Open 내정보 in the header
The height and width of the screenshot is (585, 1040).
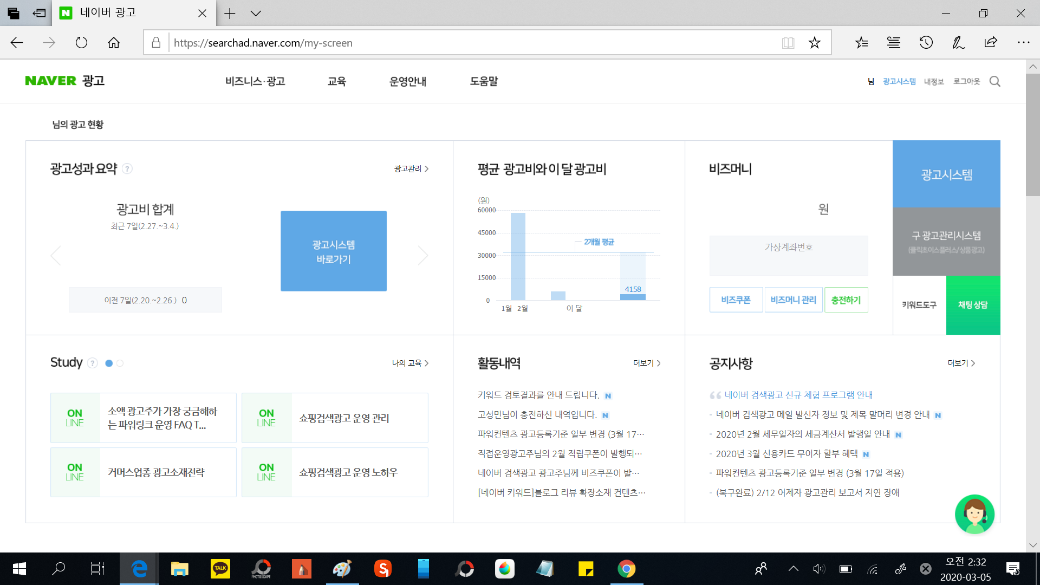click(934, 81)
